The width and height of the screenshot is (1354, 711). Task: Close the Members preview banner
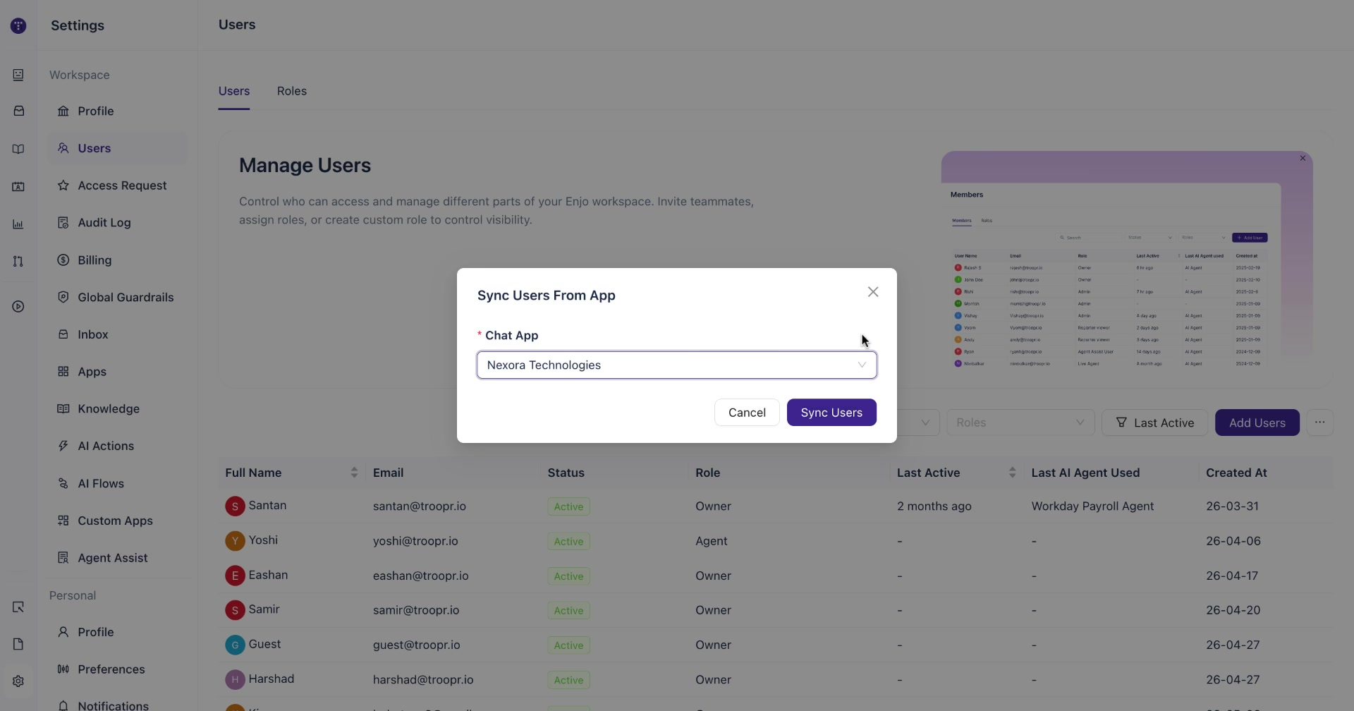click(1303, 159)
